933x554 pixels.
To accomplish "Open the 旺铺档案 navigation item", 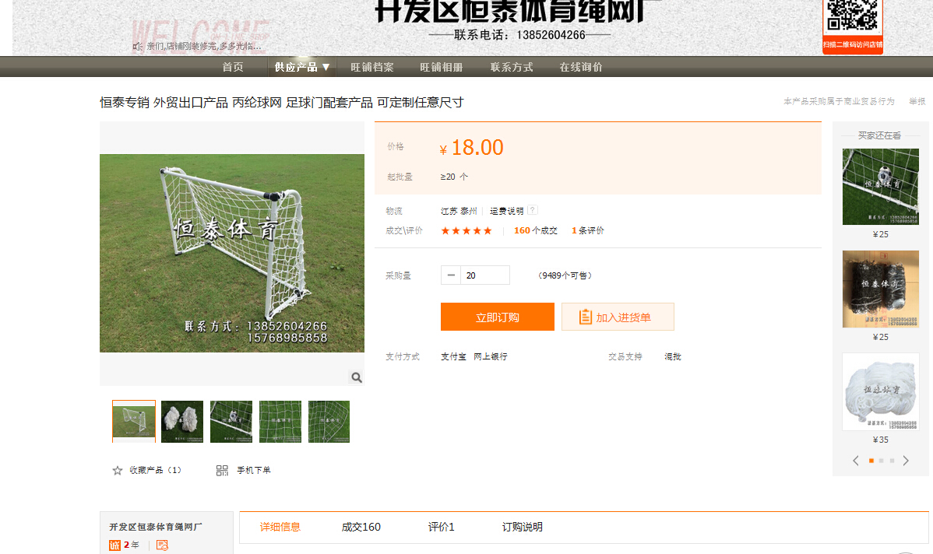I will click(x=372, y=67).
